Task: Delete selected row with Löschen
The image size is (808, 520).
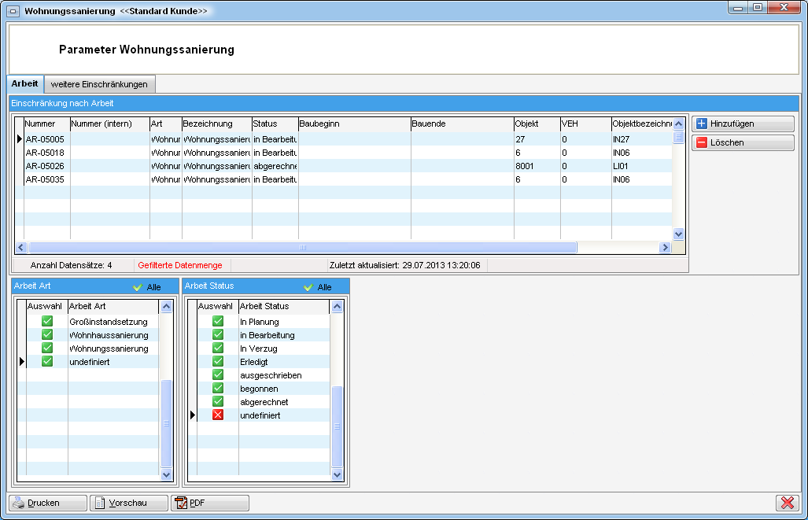Action: click(x=743, y=142)
